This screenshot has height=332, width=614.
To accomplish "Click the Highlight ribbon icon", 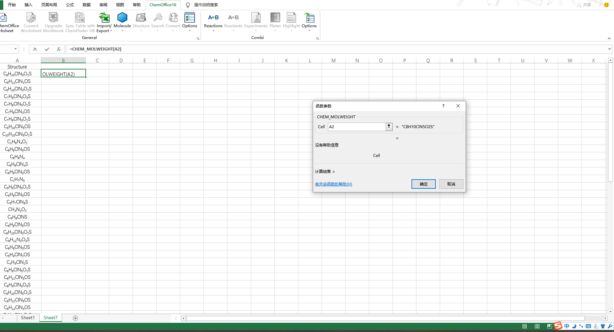I will coord(291,22).
